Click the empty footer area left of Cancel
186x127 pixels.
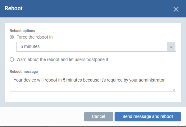[x=42, y=117]
